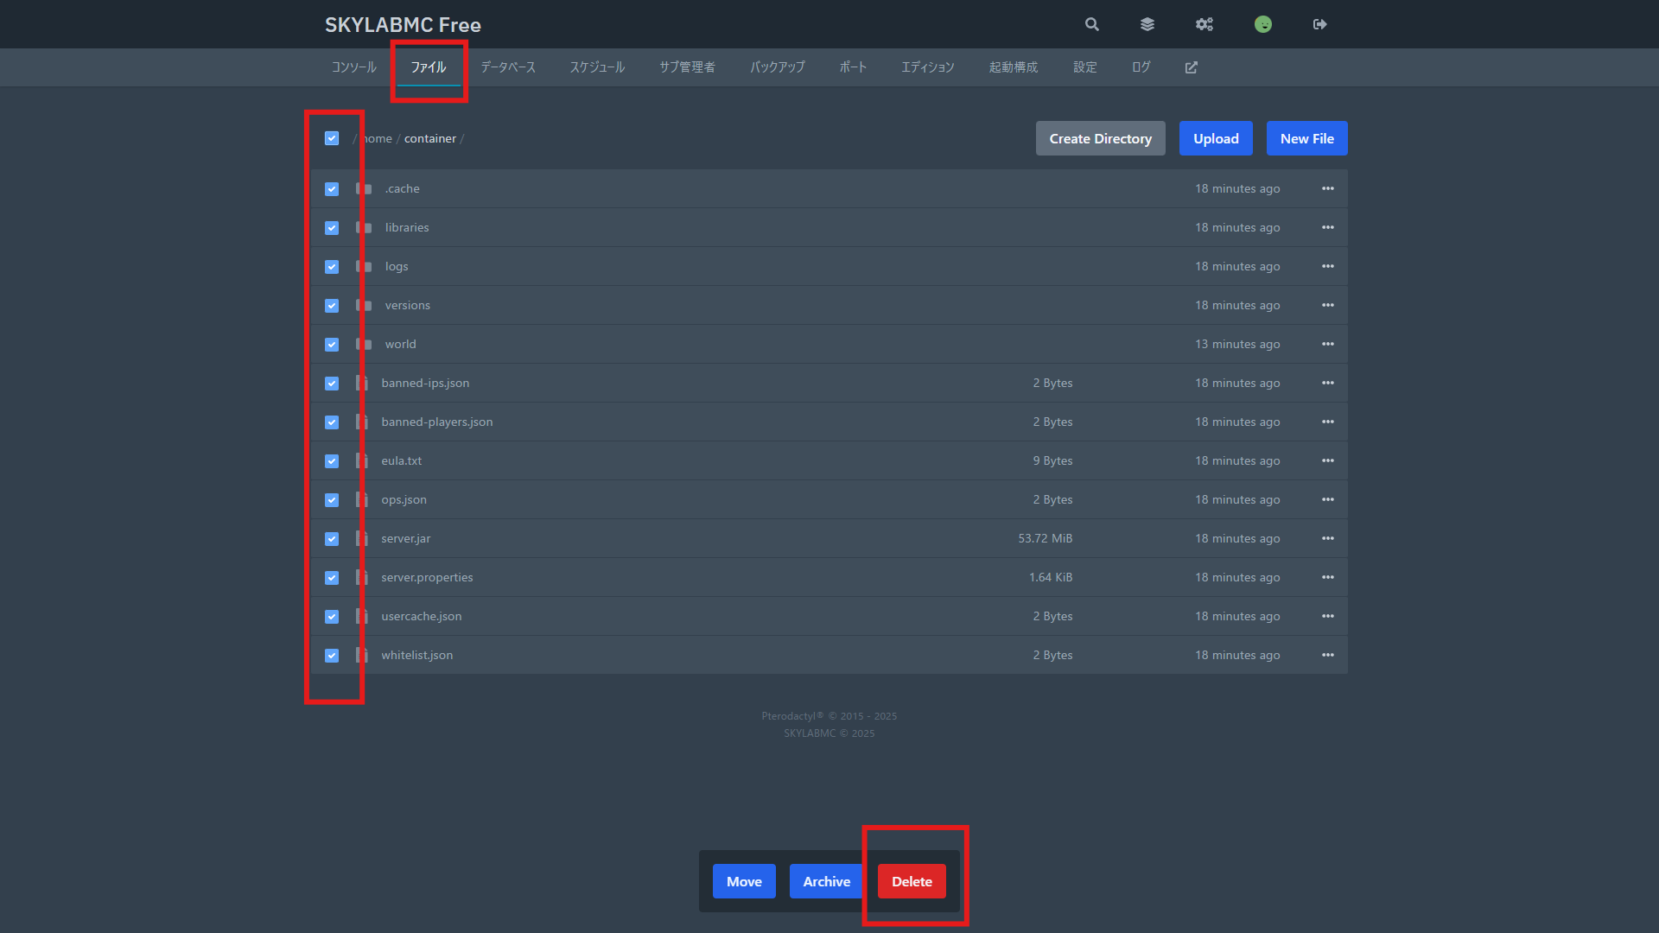This screenshot has height=933, width=1659.
Task: Open the servers stack icon in header
Action: pos(1147,24)
